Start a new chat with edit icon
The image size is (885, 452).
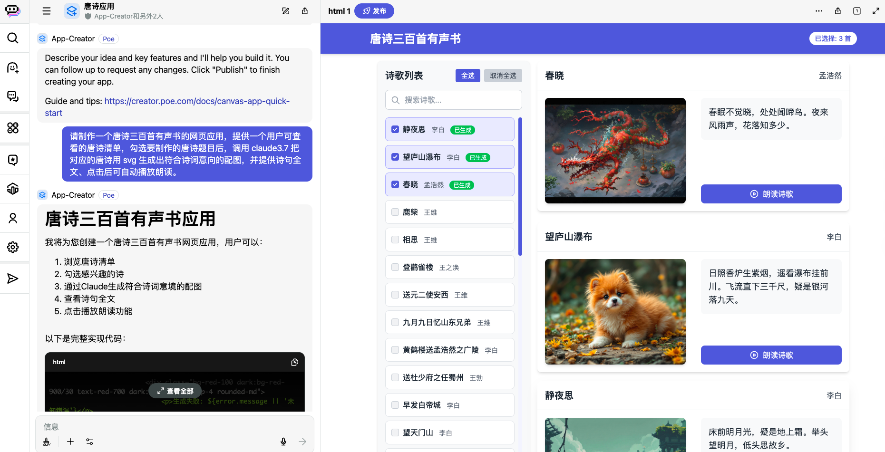(x=286, y=11)
